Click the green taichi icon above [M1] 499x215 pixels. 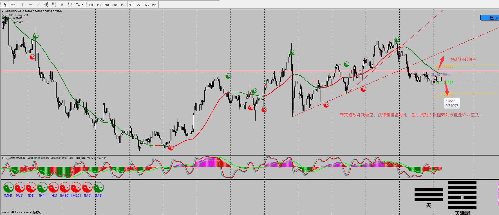tap(99, 187)
